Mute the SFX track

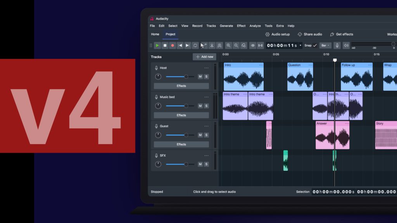coord(200,164)
